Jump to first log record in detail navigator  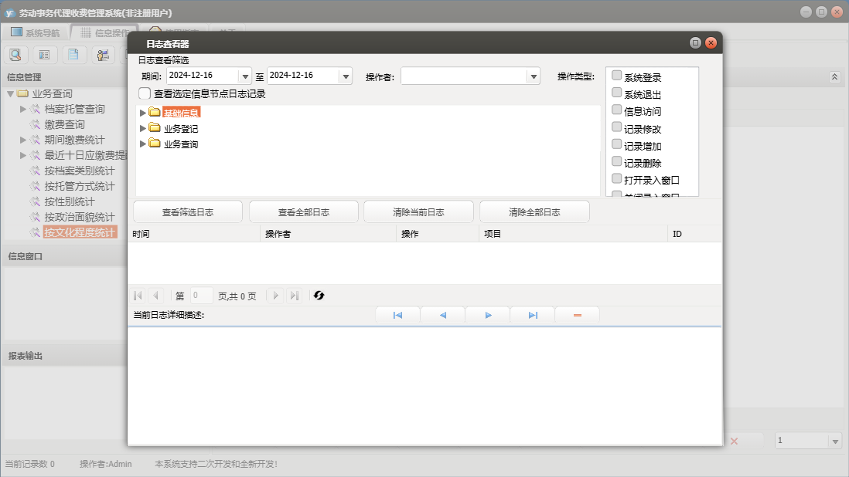pyautogui.click(x=397, y=315)
